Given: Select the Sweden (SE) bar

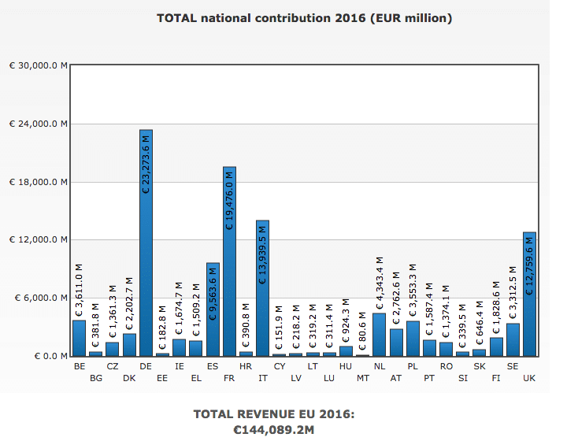Looking at the screenshot, I should pos(513,339).
